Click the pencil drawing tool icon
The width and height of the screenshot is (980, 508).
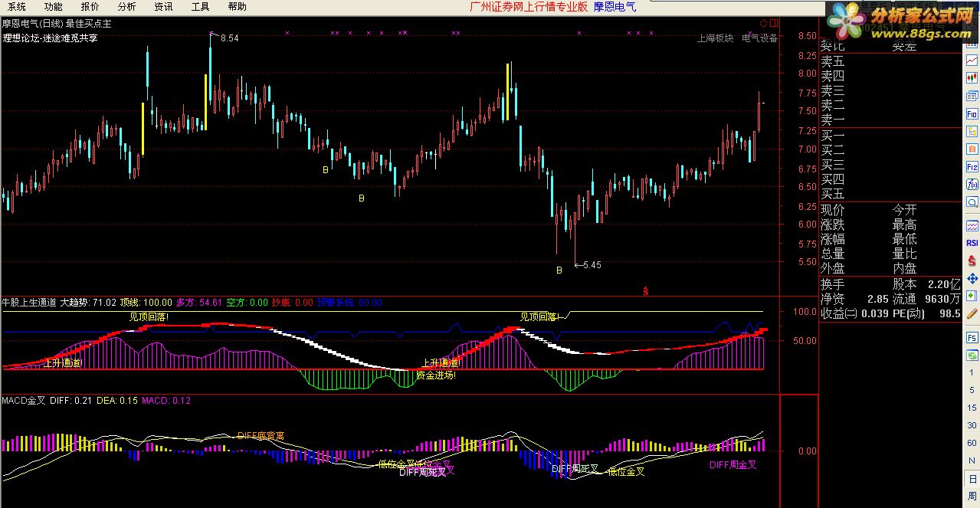pos(972,313)
